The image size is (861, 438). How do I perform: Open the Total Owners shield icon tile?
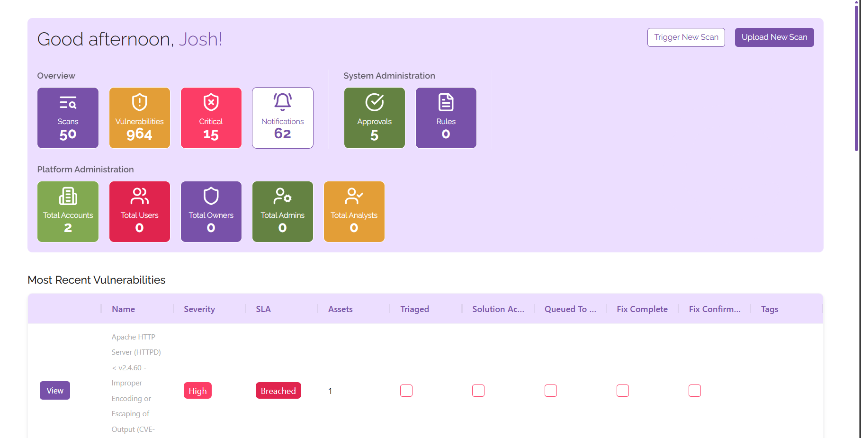point(211,197)
